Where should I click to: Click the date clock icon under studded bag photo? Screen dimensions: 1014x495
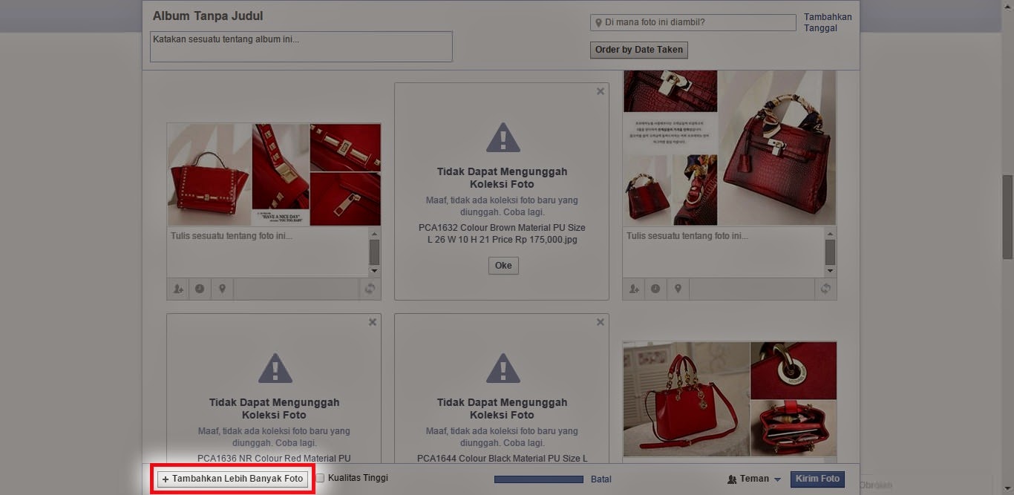coord(200,289)
